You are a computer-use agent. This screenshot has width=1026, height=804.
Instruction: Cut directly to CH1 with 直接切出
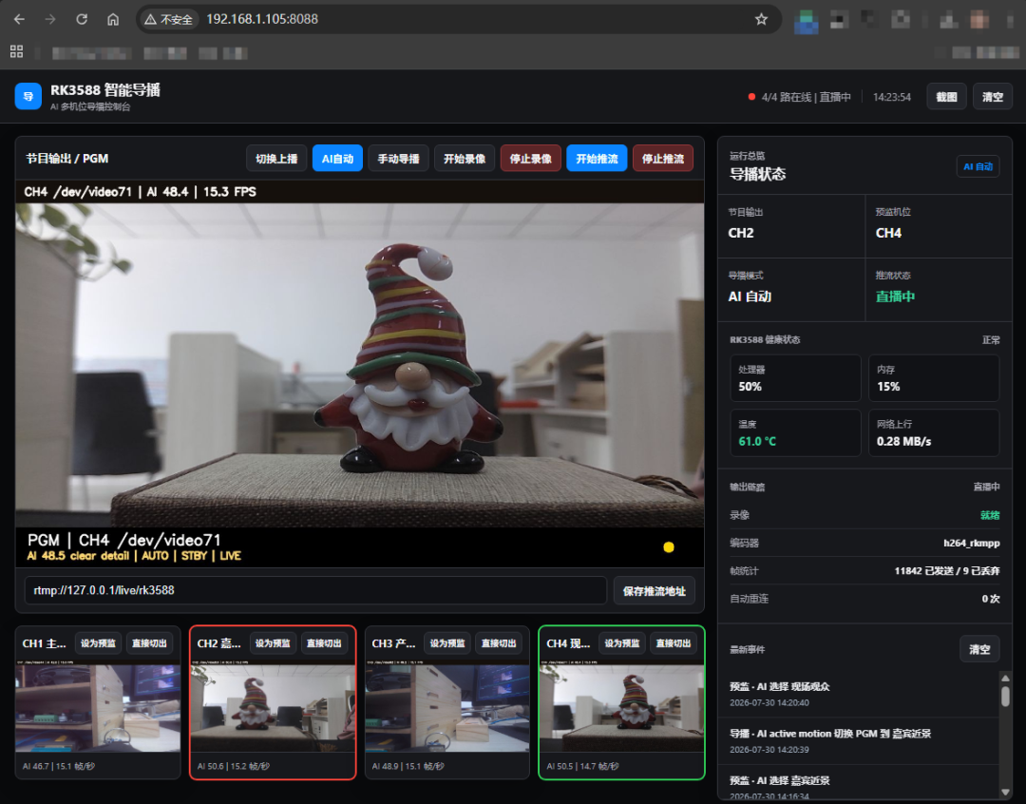(149, 643)
